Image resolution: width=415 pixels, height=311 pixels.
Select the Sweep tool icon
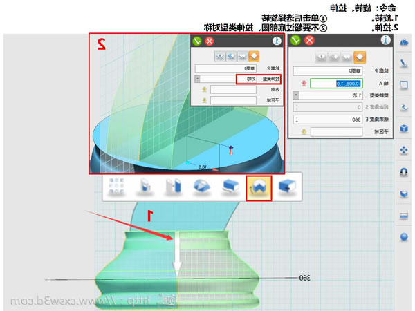click(230, 187)
